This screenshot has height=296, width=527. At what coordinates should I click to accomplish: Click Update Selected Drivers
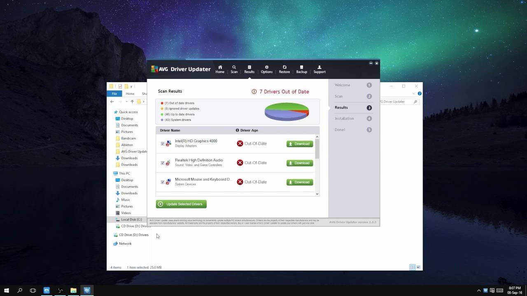tap(181, 204)
